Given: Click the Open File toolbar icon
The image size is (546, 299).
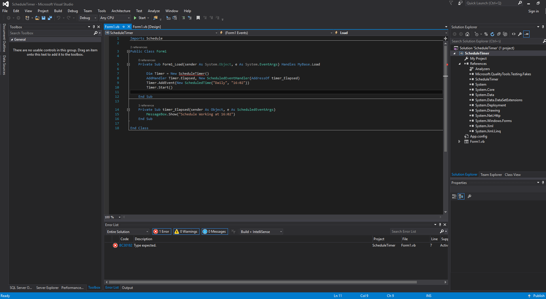Looking at the screenshot, I should pyautogui.click(x=37, y=18).
